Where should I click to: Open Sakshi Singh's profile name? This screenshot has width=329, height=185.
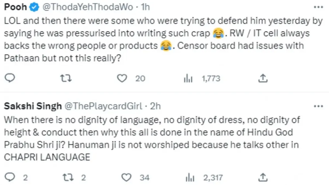(x=33, y=106)
